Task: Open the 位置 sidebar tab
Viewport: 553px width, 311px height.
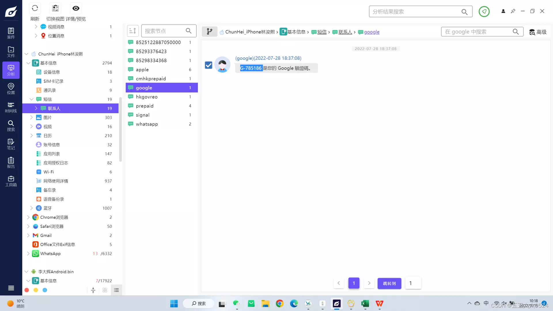Action: 11,89
